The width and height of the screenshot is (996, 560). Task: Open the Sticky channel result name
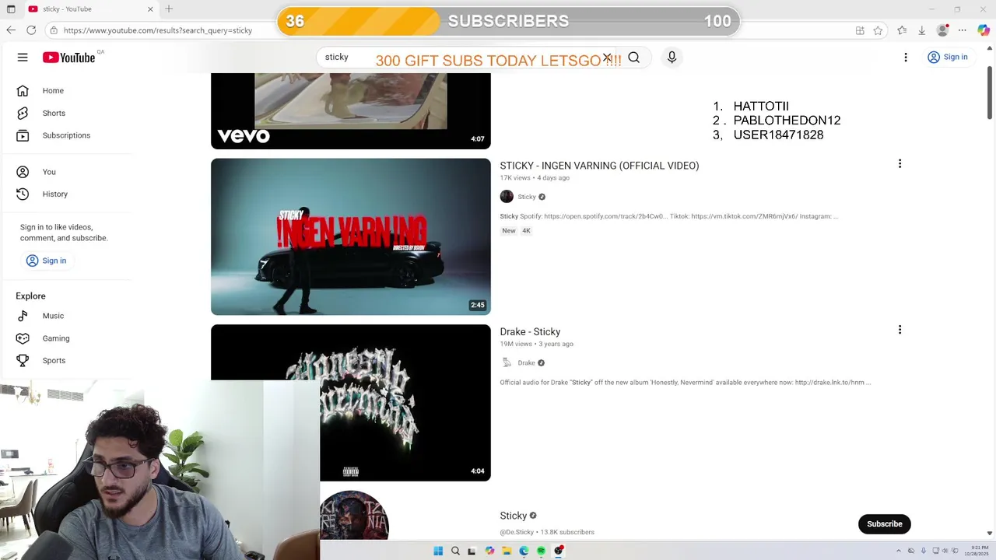[513, 516]
